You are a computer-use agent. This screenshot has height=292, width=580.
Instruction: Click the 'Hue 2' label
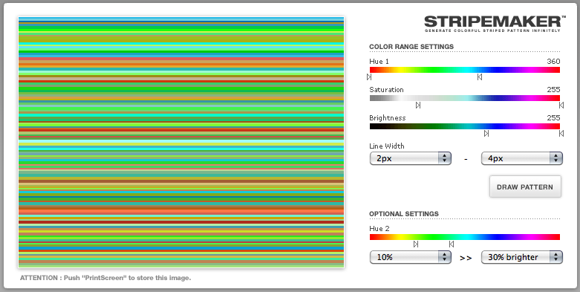click(x=379, y=228)
